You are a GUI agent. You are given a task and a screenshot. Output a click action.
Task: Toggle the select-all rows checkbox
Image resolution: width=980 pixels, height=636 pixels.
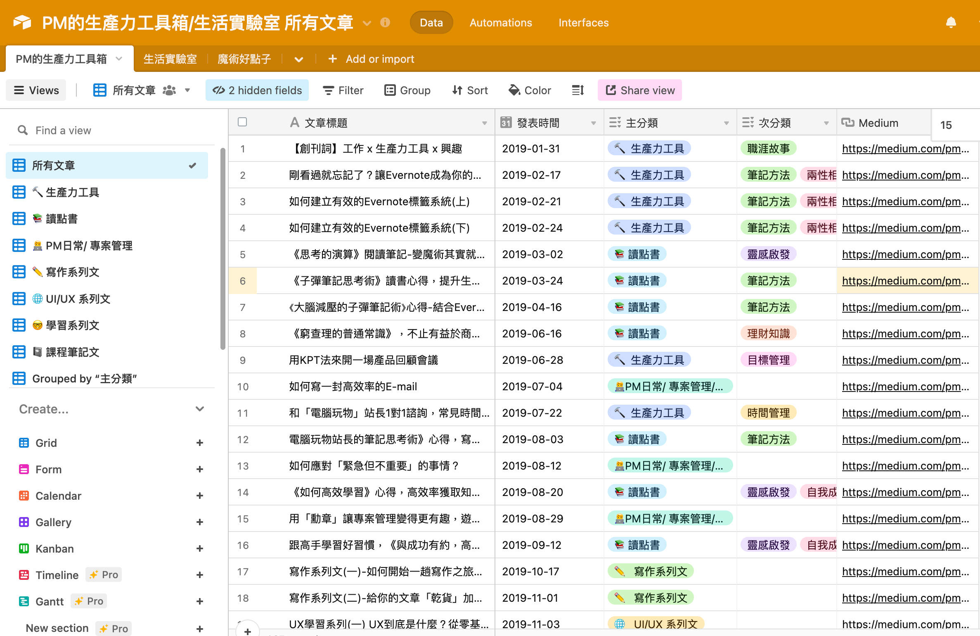pyautogui.click(x=242, y=122)
